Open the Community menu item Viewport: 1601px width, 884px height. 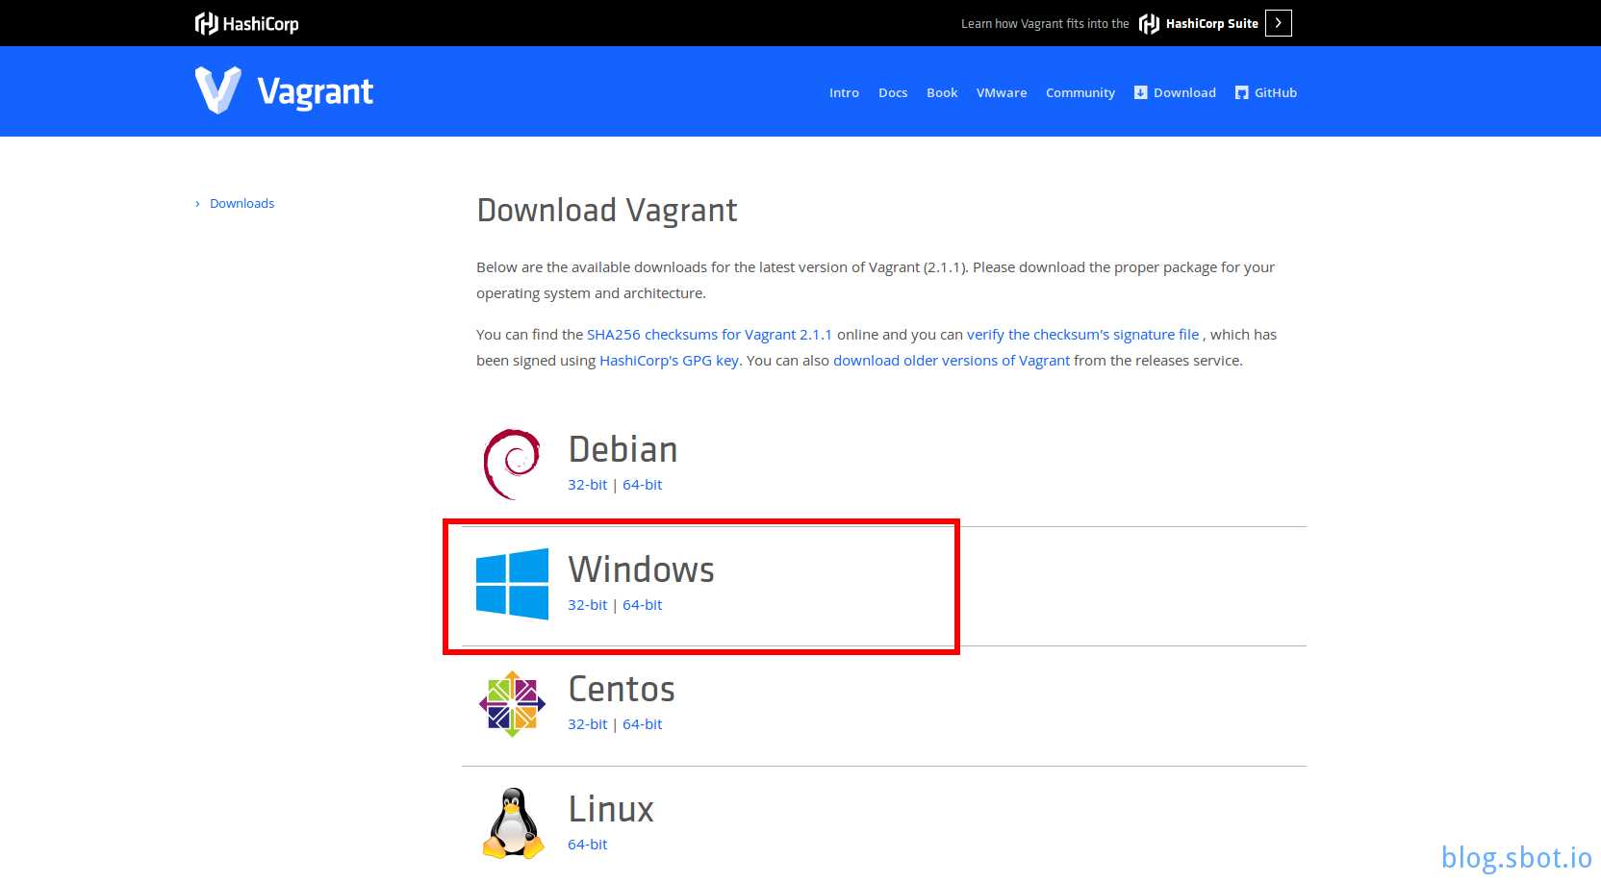[1080, 92]
